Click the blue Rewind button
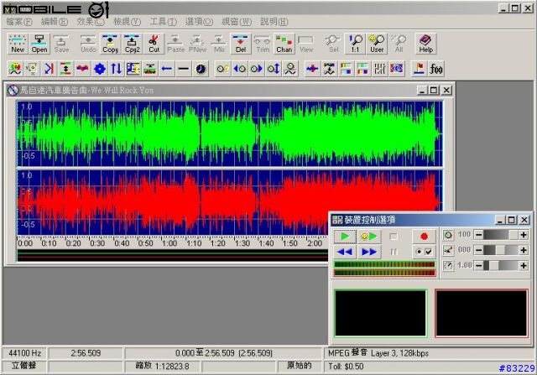537x375 pixels. click(x=345, y=252)
